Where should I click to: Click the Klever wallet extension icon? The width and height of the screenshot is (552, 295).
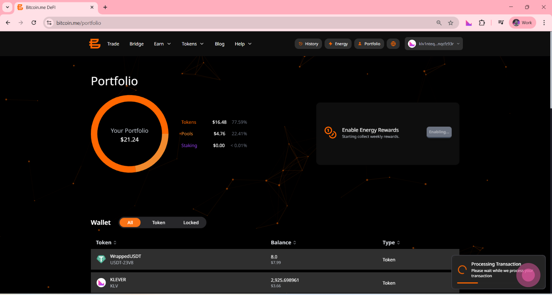tap(469, 23)
